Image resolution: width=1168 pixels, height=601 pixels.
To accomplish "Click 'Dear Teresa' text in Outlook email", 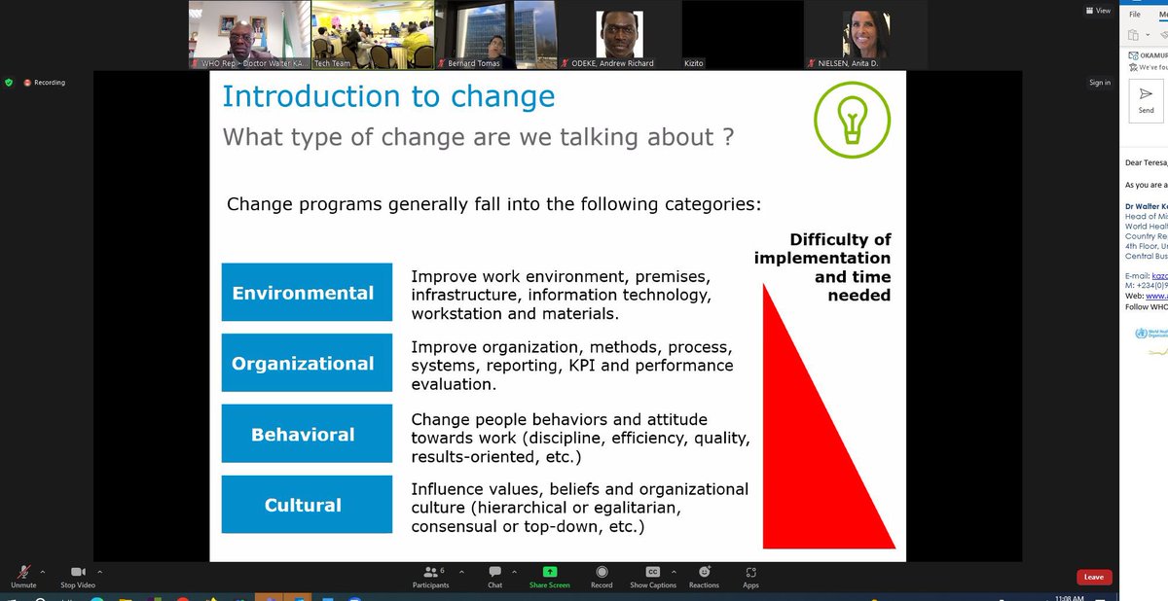I will click(x=1145, y=163).
